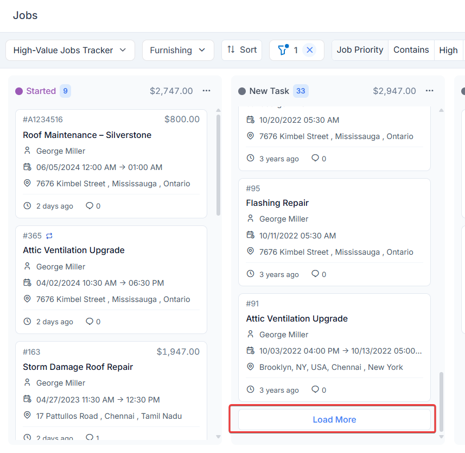Click the Started column scrollbar thumb
This screenshot has height=453, width=465.
pos(218,165)
